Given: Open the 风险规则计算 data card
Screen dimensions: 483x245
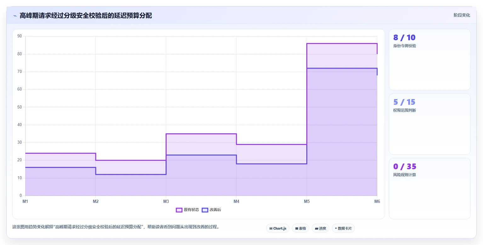Looking at the screenshot, I should [x=430, y=188].
